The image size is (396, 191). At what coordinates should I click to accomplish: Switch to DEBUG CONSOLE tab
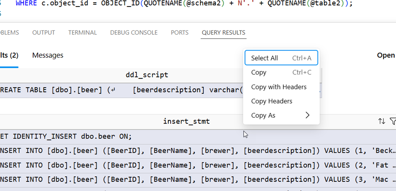coord(134,32)
